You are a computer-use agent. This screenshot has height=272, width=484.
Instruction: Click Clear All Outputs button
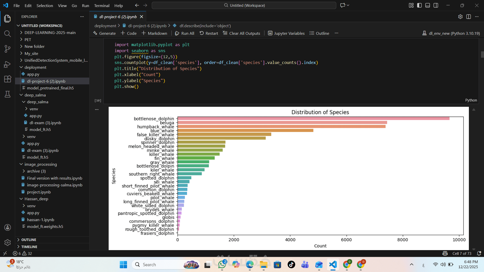241,33
